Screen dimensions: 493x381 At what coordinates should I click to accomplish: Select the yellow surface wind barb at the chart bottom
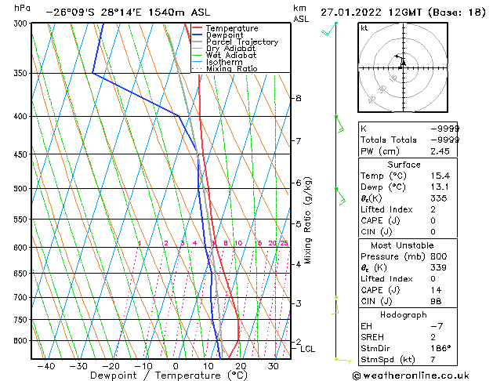[343, 361]
